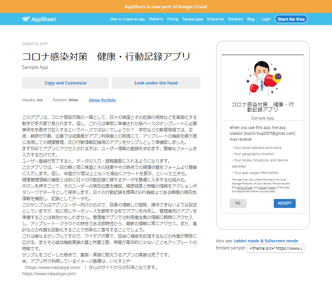Click the AppSheet is now part of Google Cloud banner
This screenshot has width=332, height=283.
(x=166, y=7)
